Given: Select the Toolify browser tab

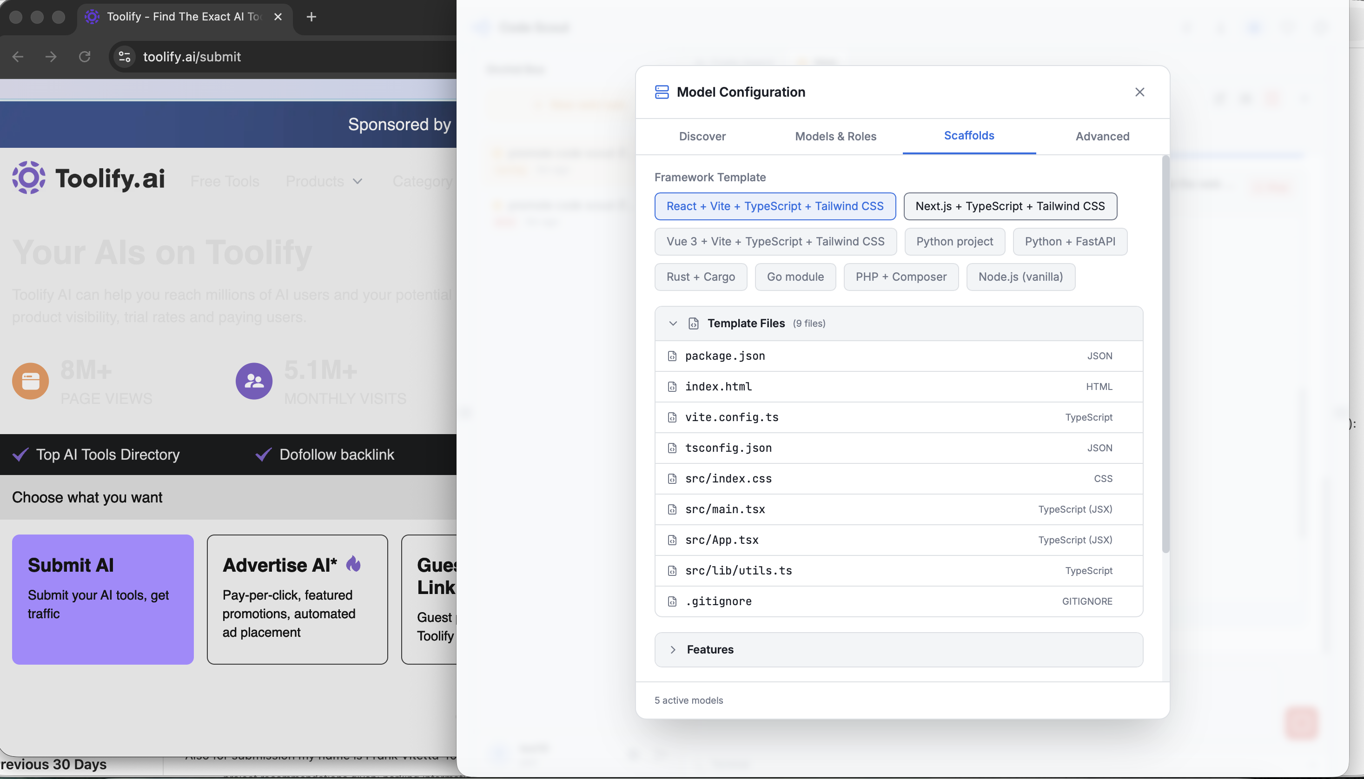Looking at the screenshot, I should point(184,17).
